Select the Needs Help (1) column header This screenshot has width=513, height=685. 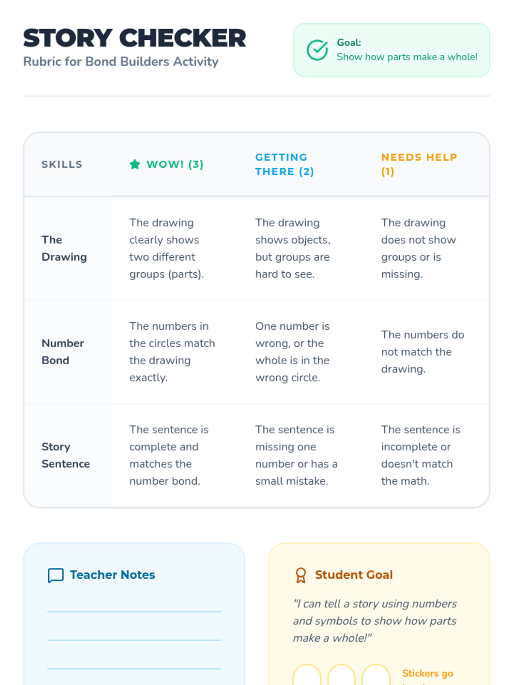(x=419, y=164)
